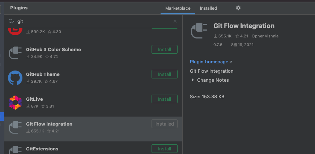
Task: Click the Git Flow Integration list plug icon
Action: tap(15, 127)
